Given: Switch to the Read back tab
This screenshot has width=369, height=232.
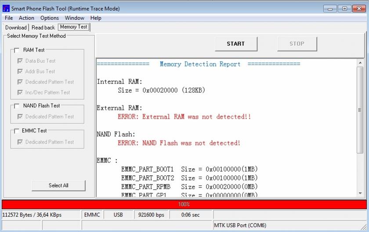Looking at the screenshot, I should click(x=43, y=28).
